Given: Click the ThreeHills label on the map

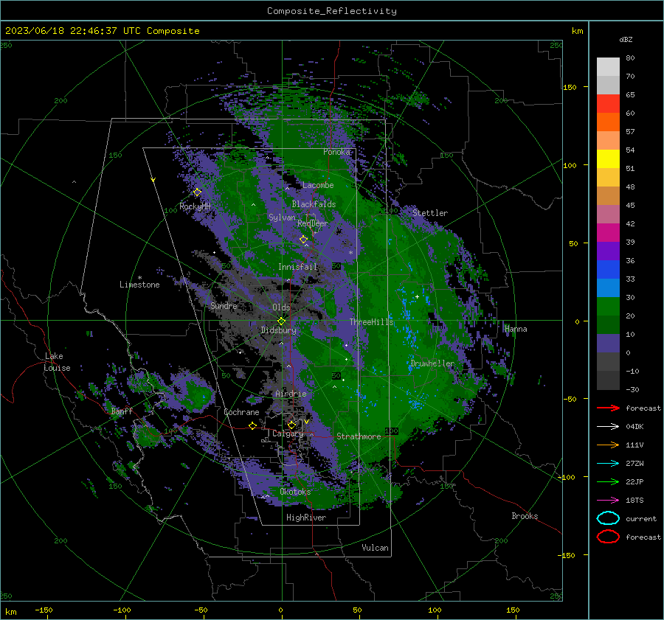Looking at the screenshot, I should pos(371,322).
